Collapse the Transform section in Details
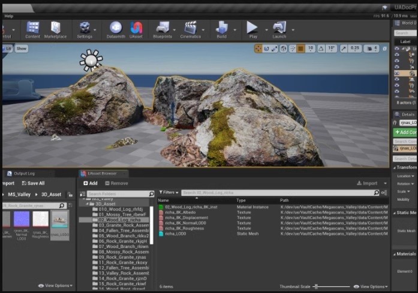The height and width of the screenshot is (293, 418). click(x=395, y=168)
